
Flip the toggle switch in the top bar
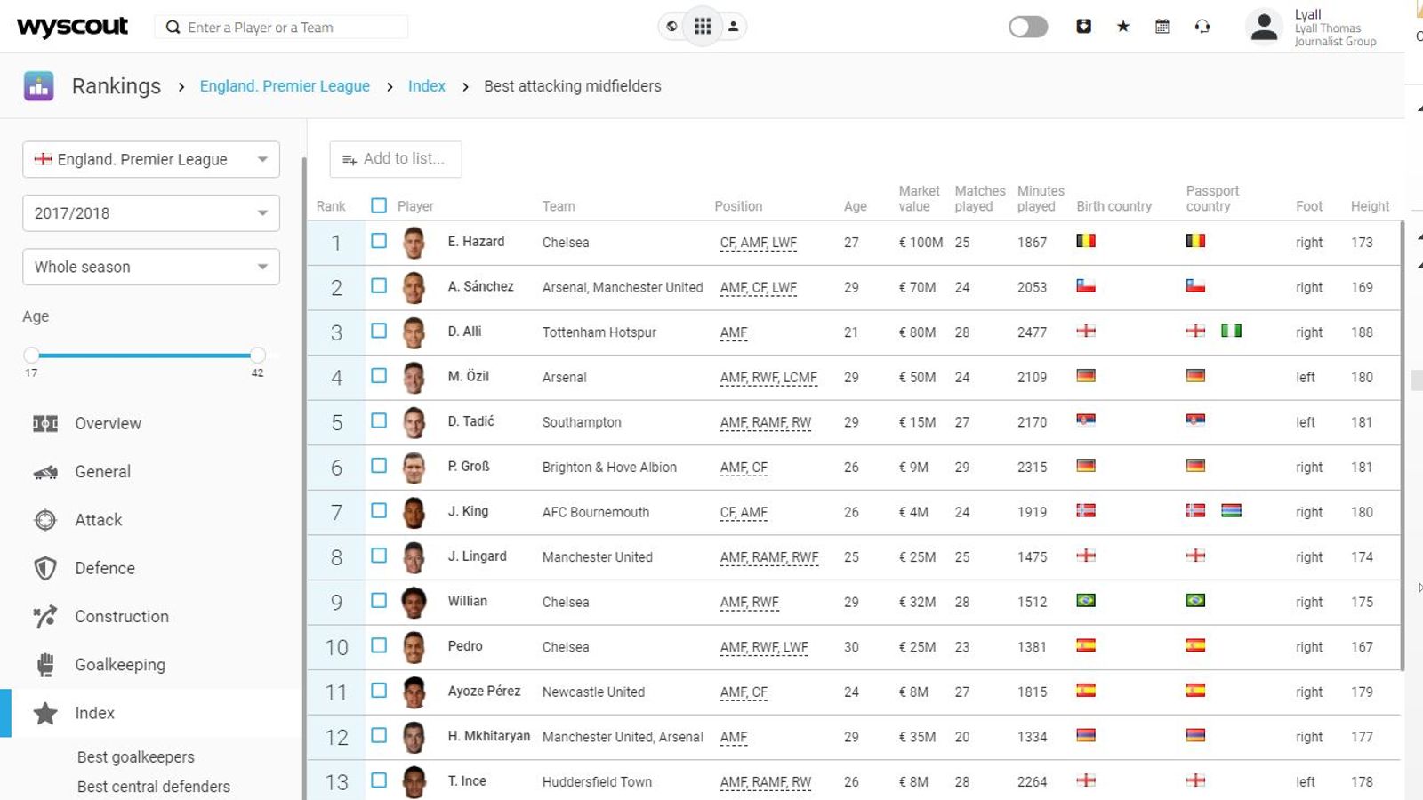pyautogui.click(x=1027, y=27)
